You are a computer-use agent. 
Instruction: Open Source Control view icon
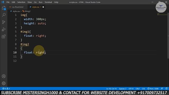pos(4,22)
